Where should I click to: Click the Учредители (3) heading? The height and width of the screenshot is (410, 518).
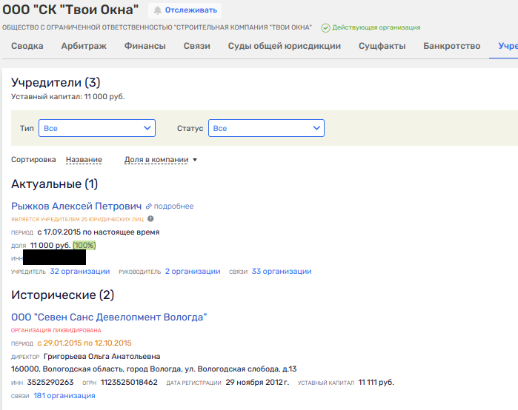56,82
